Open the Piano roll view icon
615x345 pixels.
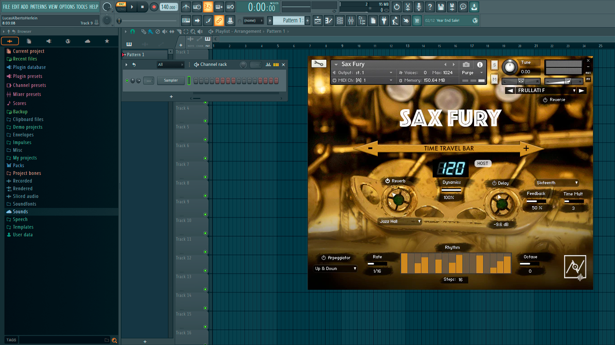[329, 20]
